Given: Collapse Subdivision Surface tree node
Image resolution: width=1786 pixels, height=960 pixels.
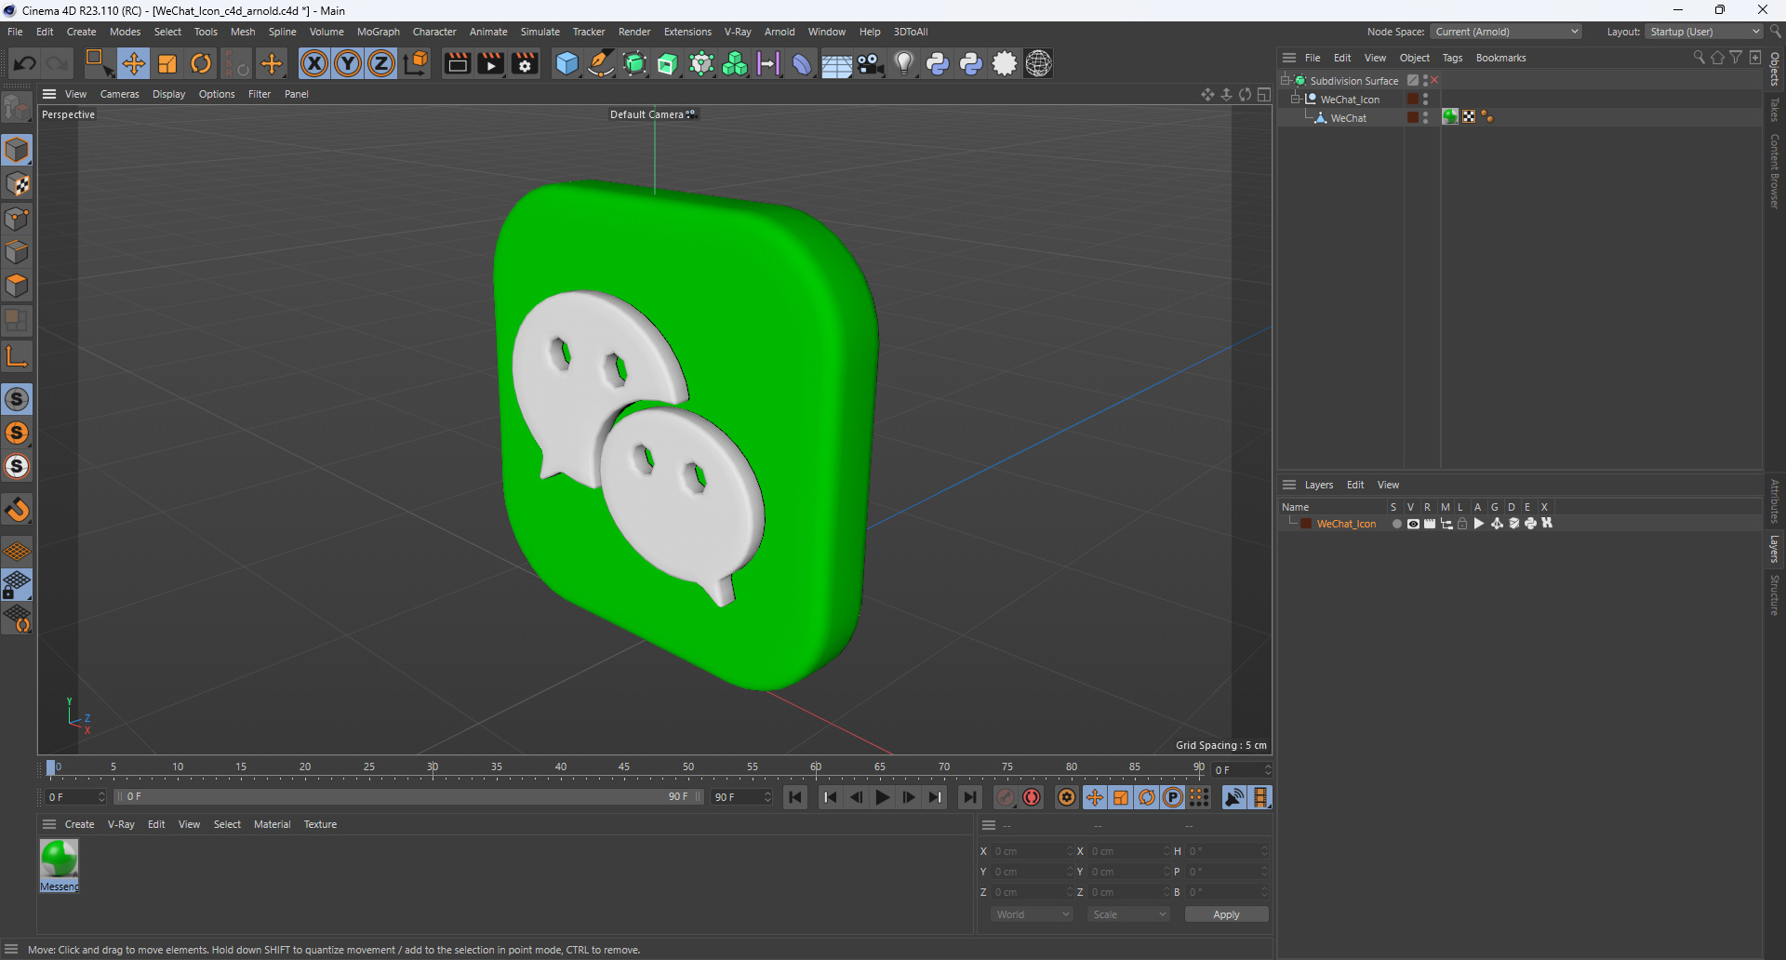Looking at the screenshot, I should 1286,81.
